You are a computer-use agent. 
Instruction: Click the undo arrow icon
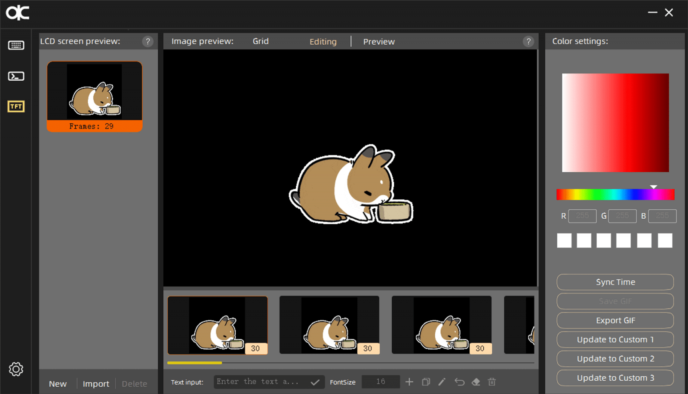tap(459, 382)
